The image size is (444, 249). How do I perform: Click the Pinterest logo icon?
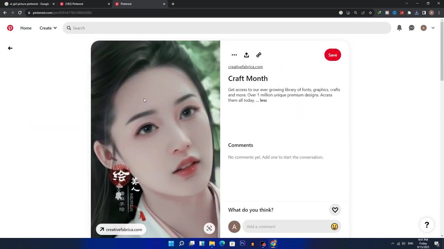point(10,28)
